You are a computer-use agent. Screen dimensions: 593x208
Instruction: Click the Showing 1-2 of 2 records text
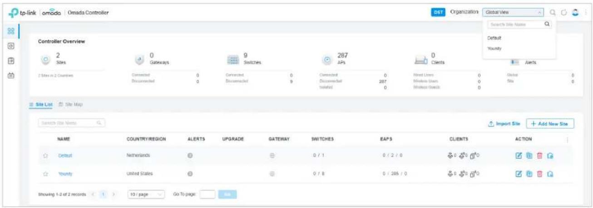pos(62,194)
